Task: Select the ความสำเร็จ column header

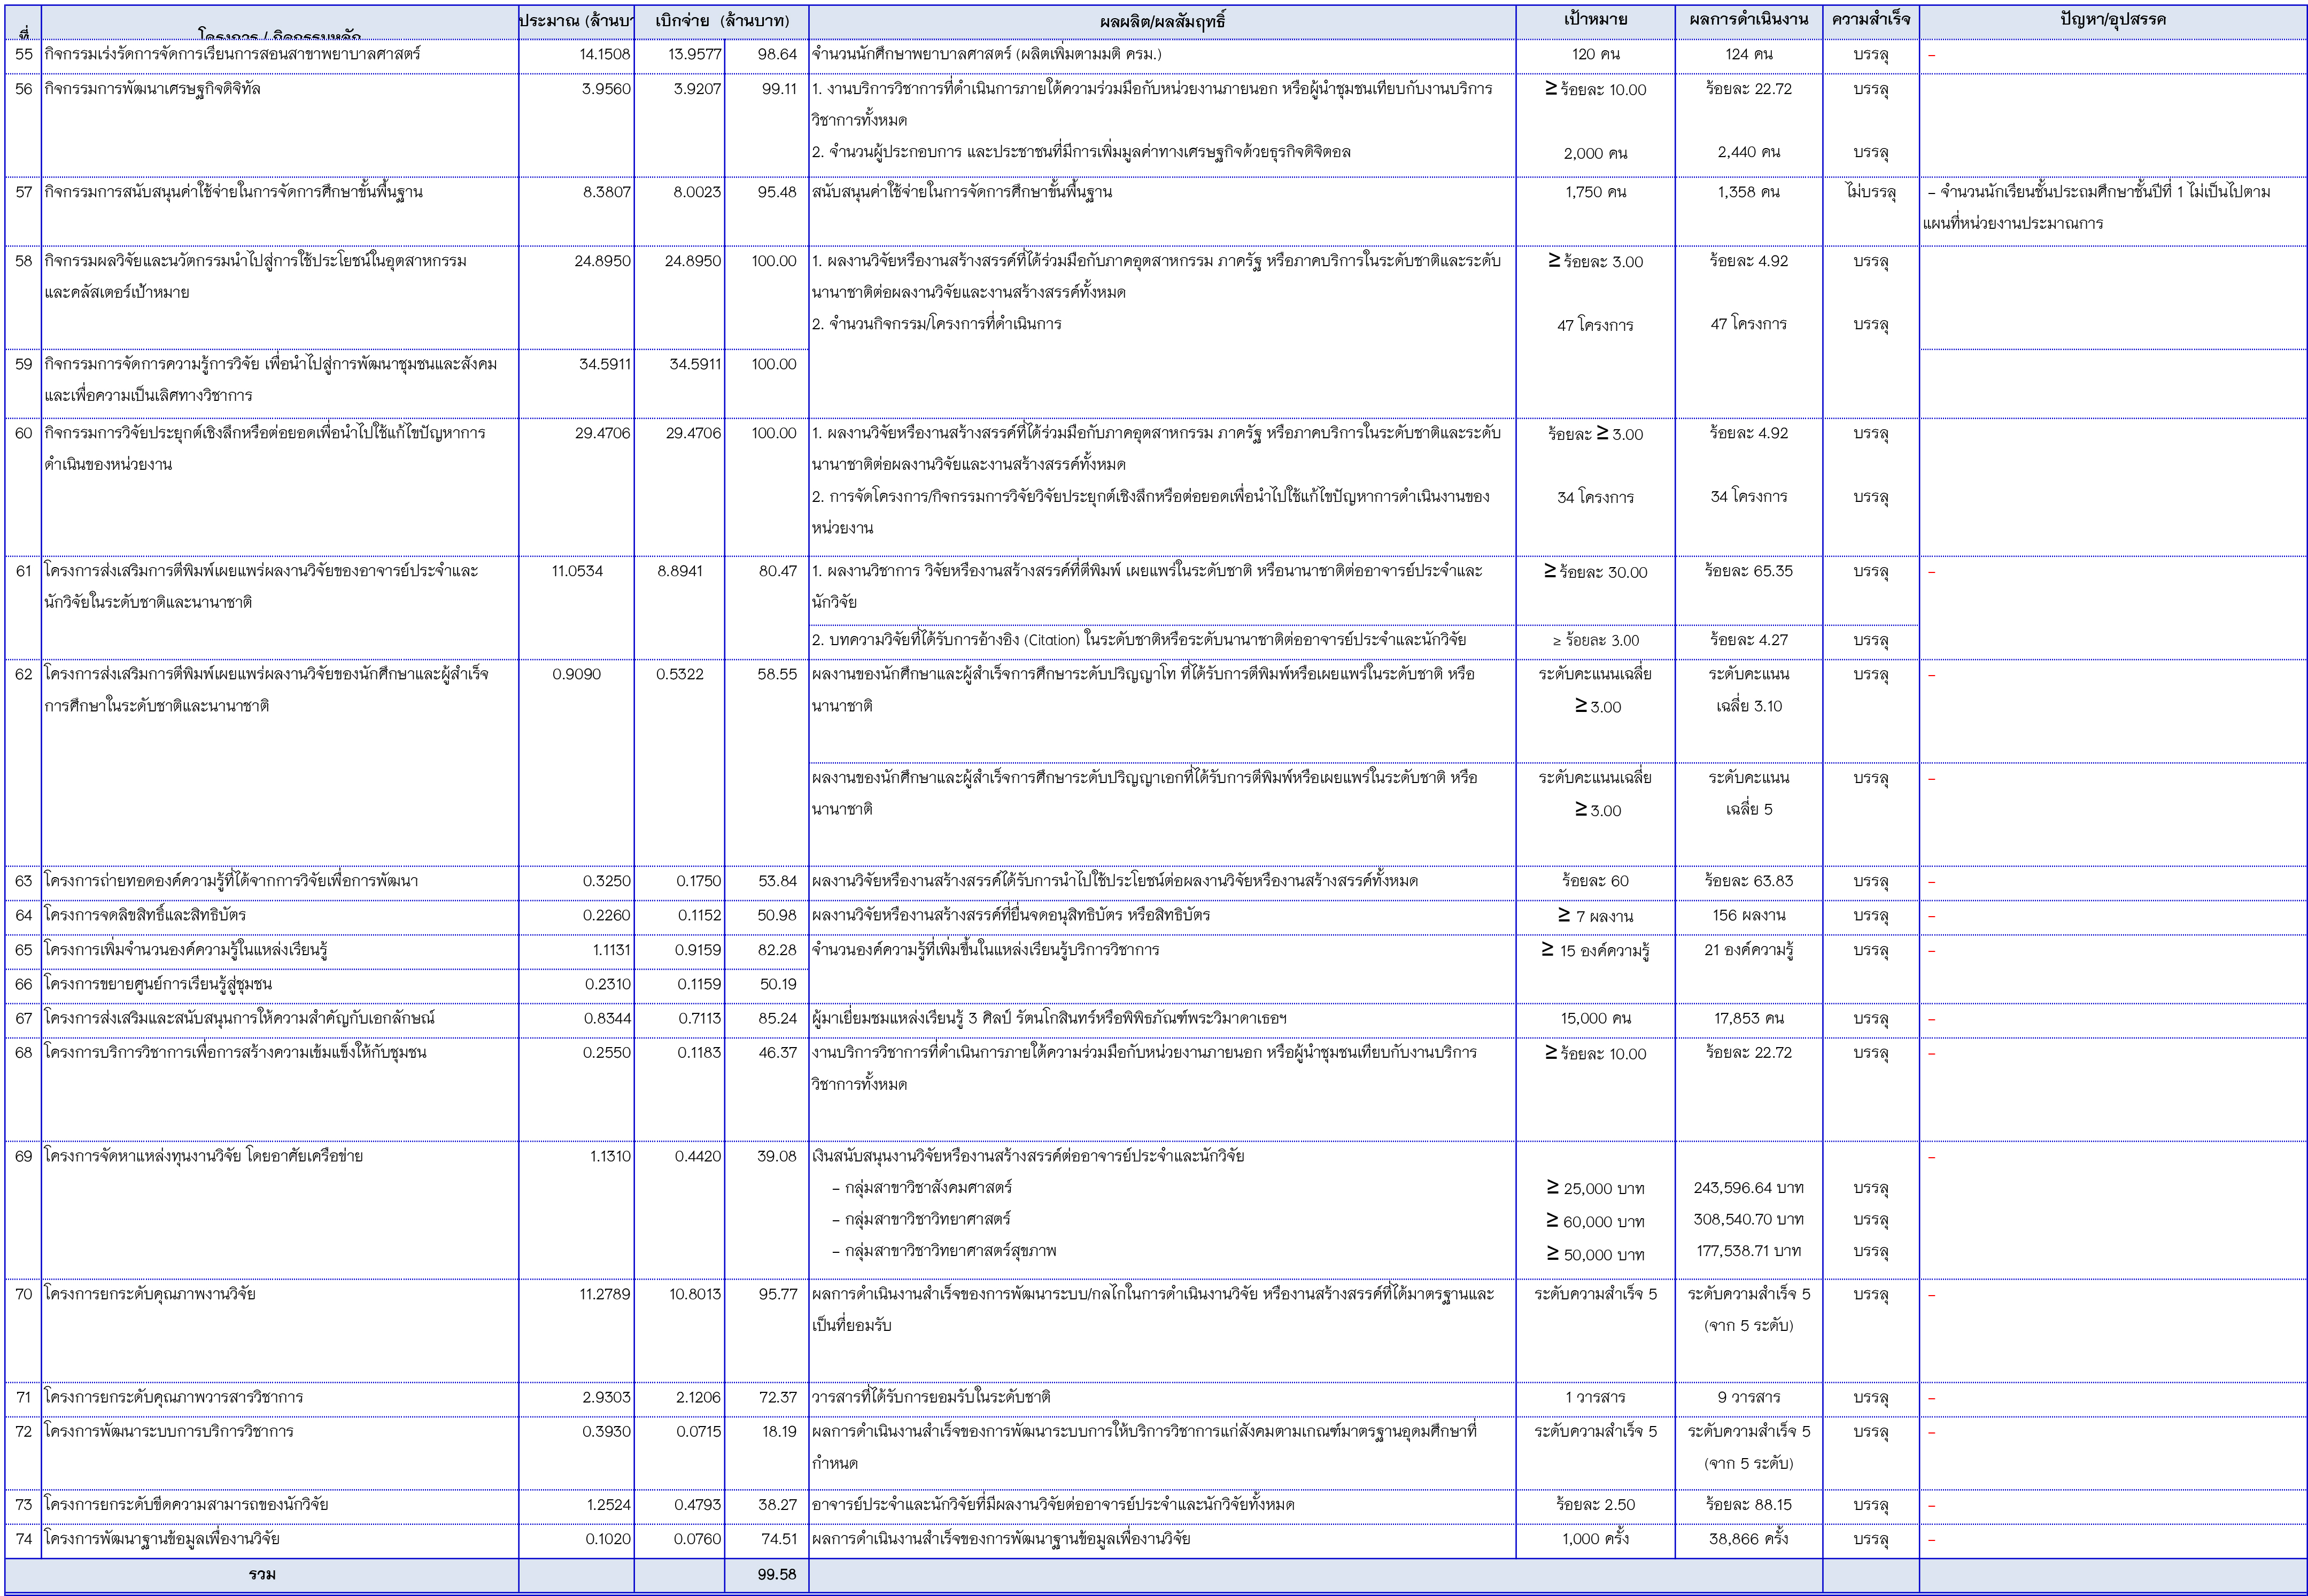Action: click(1870, 20)
